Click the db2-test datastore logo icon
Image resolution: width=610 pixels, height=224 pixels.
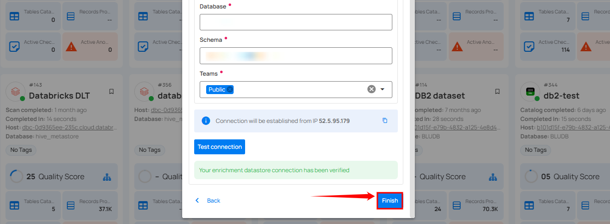pos(529,91)
